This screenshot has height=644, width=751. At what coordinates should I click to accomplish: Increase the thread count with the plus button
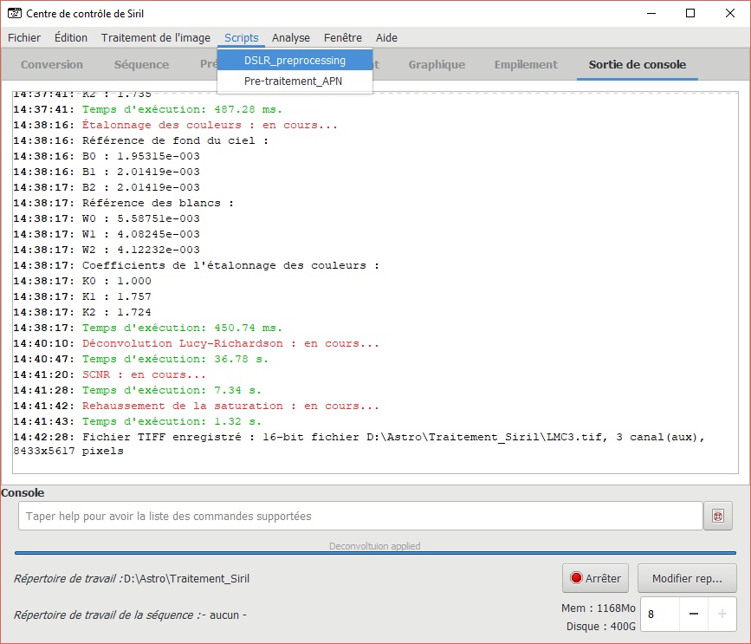(x=722, y=614)
